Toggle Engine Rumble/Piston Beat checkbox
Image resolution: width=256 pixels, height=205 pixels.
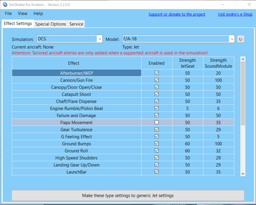tap(156, 108)
